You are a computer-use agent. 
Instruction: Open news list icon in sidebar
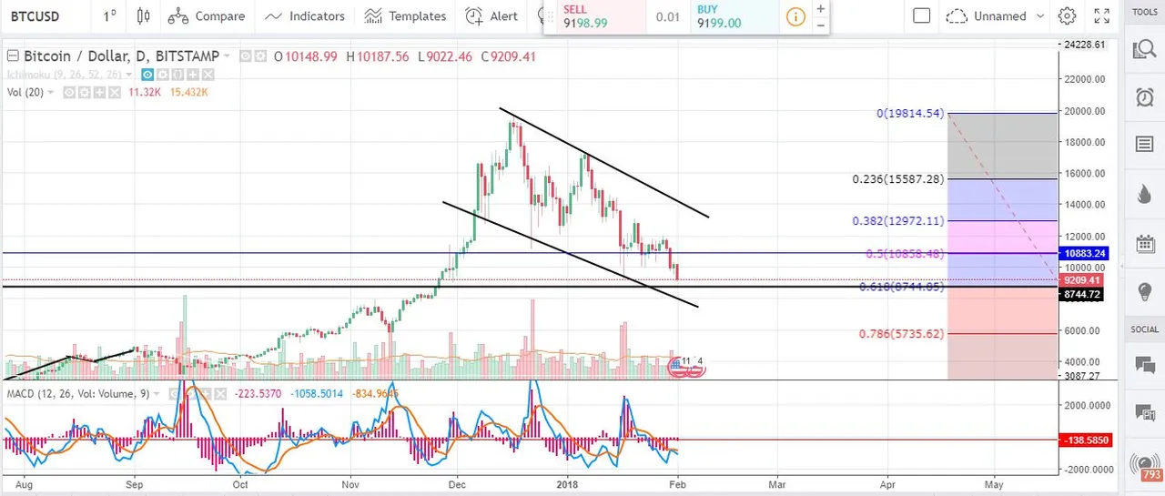[x=1144, y=144]
